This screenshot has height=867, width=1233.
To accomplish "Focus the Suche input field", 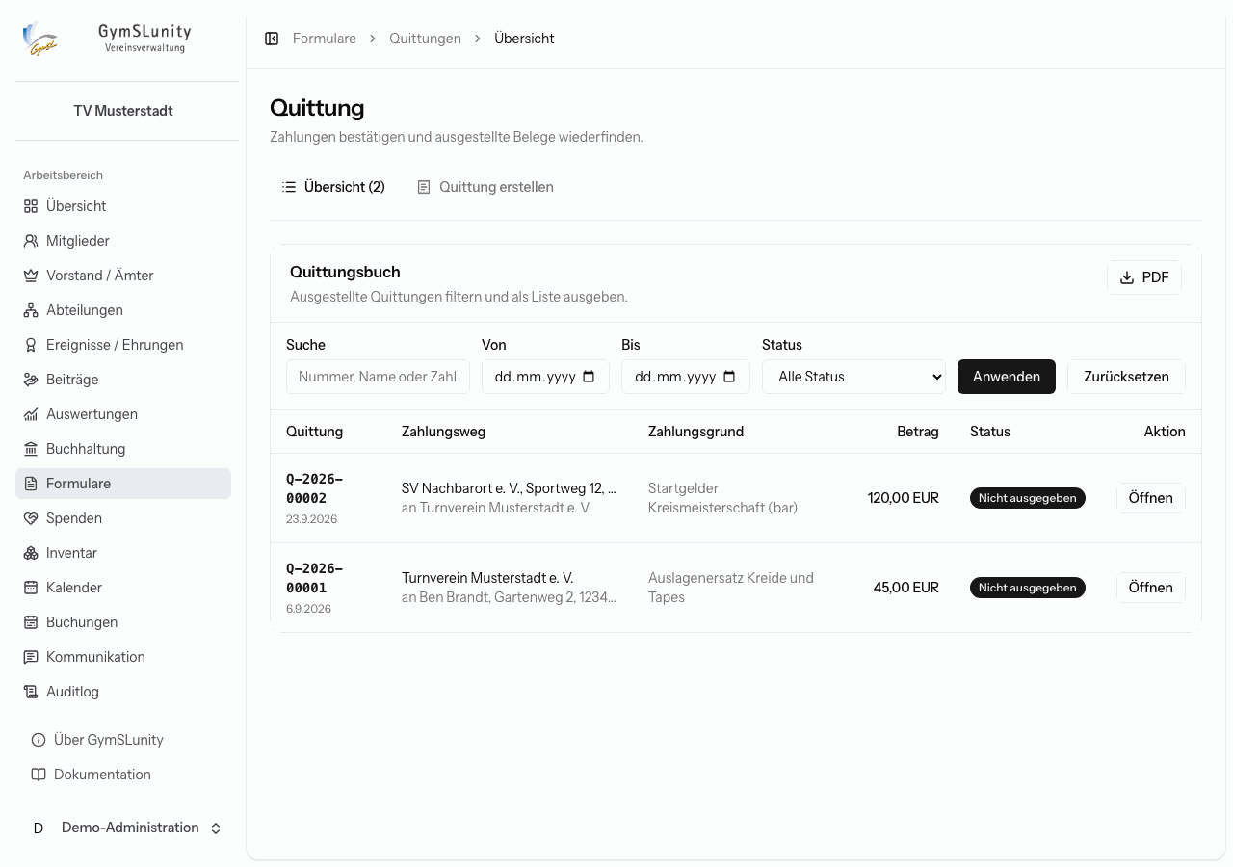I will (378, 377).
